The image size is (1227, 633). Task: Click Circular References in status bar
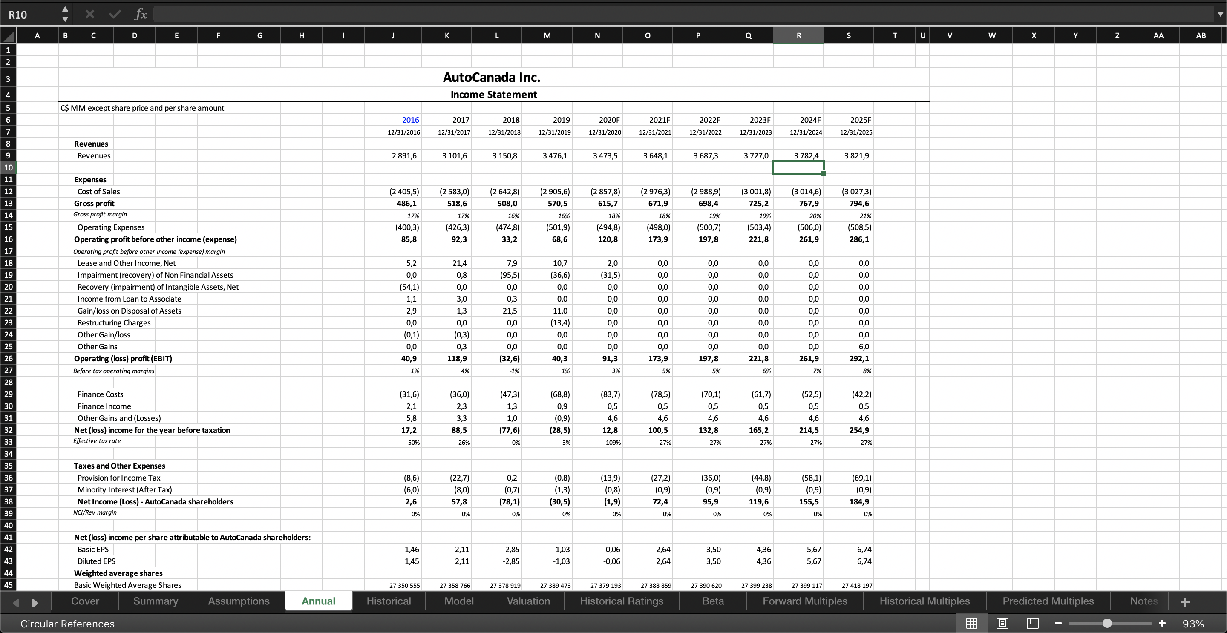[68, 624]
